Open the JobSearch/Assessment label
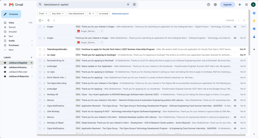258x138 pixels. (x=18, y=67)
